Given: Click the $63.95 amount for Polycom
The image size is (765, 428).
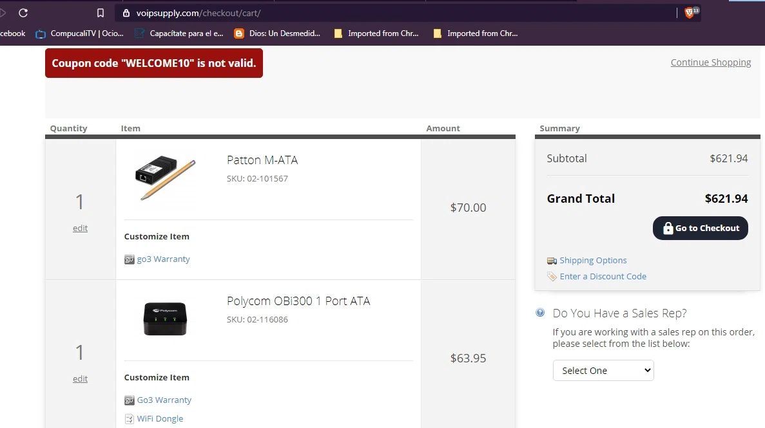Looking at the screenshot, I should pyautogui.click(x=468, y=358).
